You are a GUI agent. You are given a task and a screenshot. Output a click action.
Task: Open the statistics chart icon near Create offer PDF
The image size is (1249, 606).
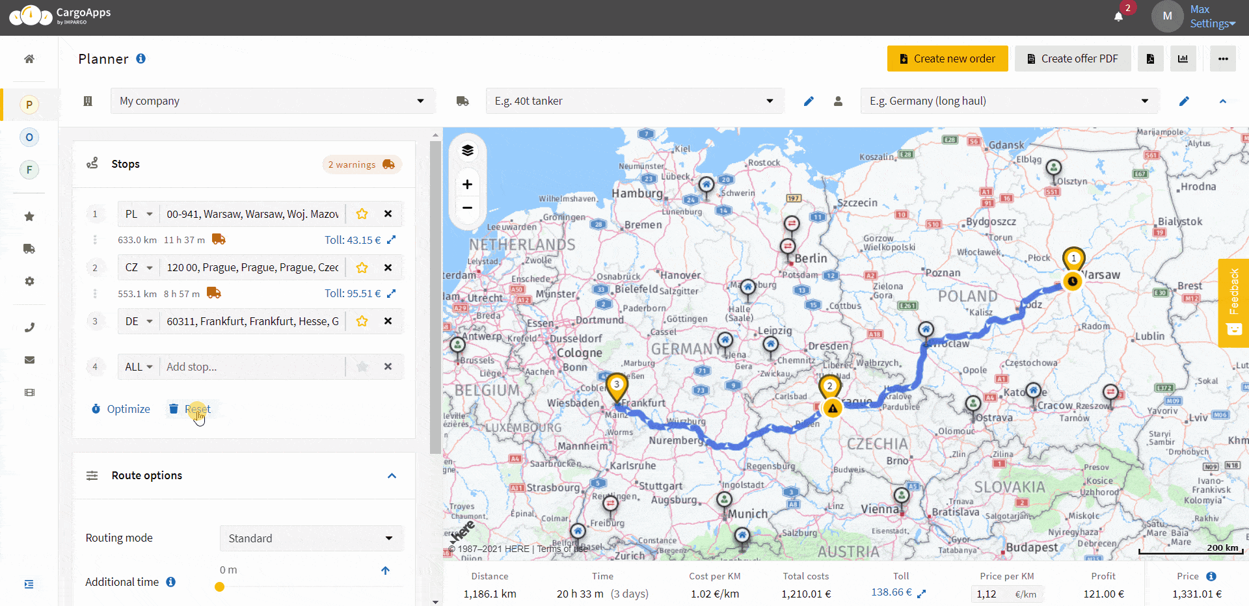(x=1183, y=59)
